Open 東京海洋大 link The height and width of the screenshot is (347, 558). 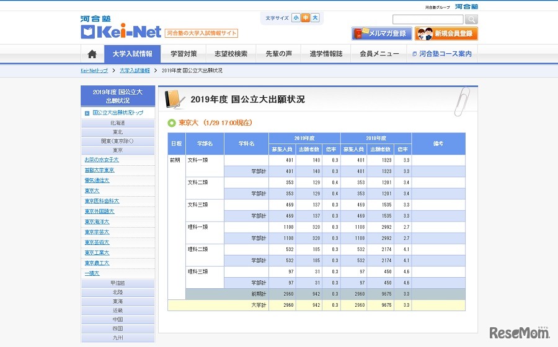[x=97, y=221]
